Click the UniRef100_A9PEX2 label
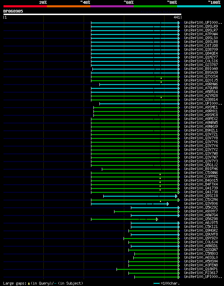 tap(201, 119)
